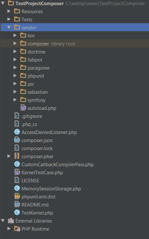The image size is (149, 239).
Task: Click the PHP test icon of KernelTestCase.php
Action: pos(17,172)
